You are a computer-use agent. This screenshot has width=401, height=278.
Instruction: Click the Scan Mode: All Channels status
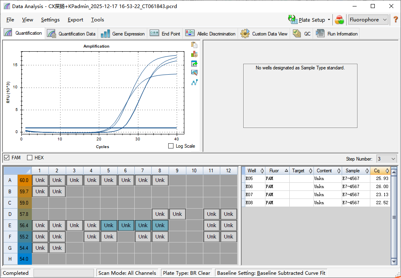click(x=127, y=273)
